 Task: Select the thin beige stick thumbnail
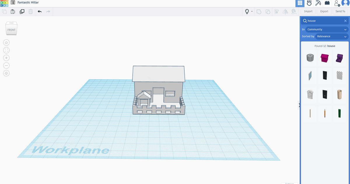(310, 113)
